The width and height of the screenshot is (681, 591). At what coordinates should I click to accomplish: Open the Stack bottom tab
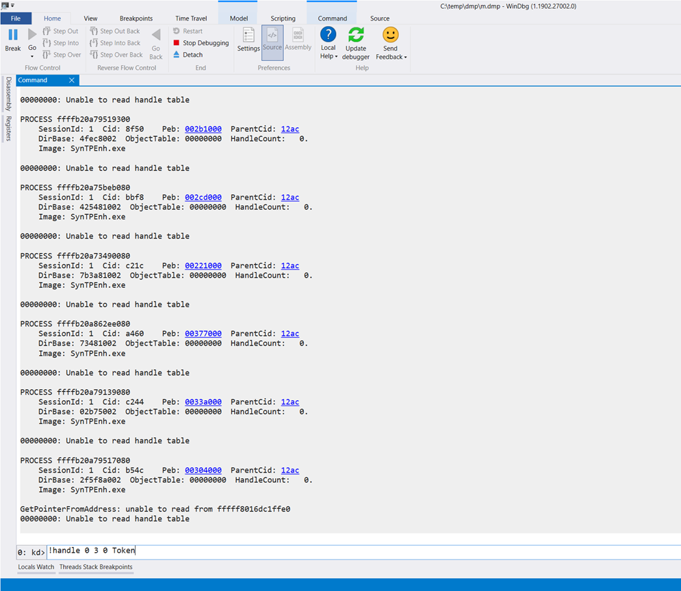pos(90,567)
